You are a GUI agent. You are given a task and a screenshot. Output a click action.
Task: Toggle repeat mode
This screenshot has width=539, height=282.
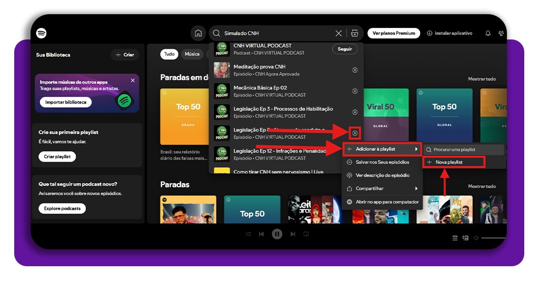[x=306, y=234]
